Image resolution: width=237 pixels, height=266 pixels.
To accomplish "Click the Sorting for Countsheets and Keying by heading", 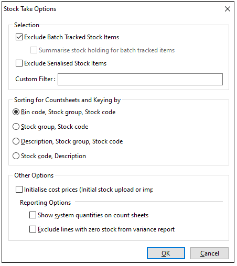I will tap(68, 100).
